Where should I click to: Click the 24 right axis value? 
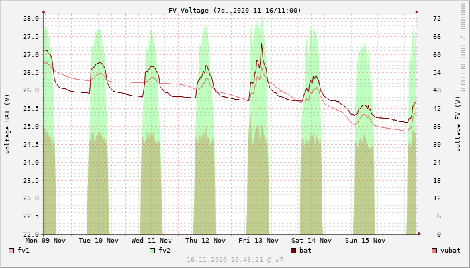pyautogui.click(x=437, y=162)
